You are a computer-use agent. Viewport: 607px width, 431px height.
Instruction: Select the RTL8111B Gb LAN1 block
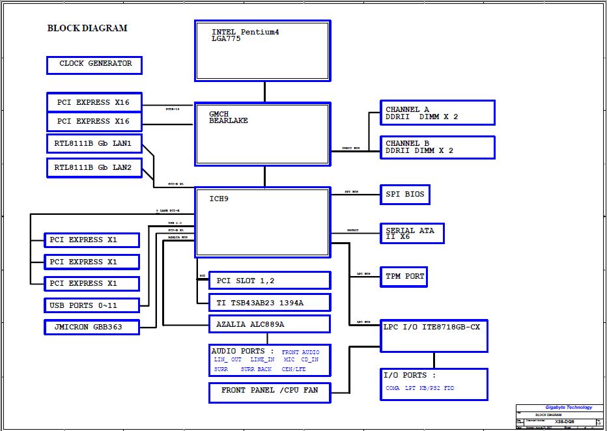(94, 143)
